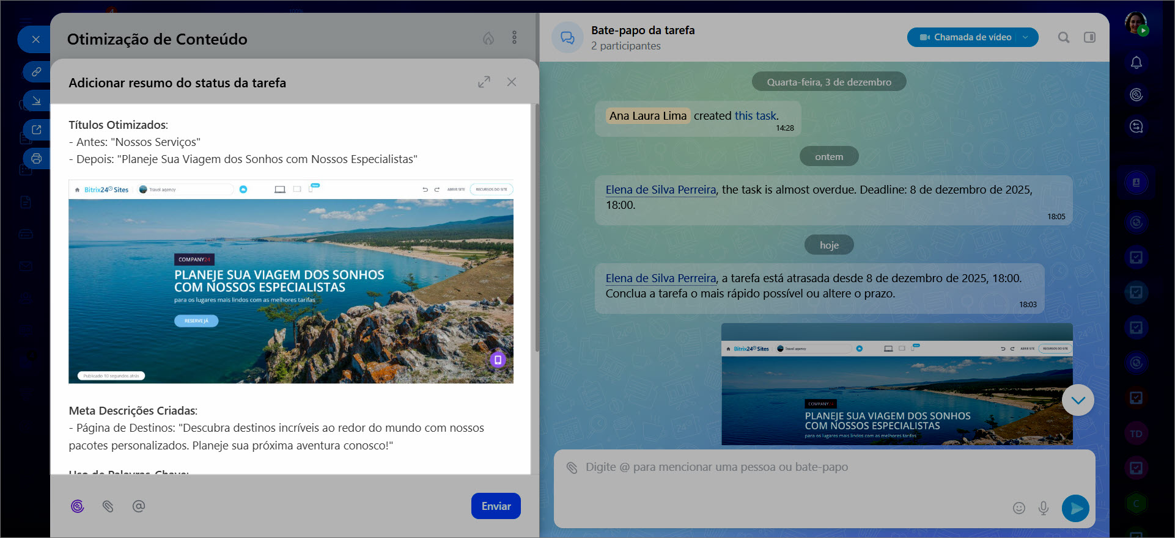Record a voice message with microphone icon
Viewport: 1175px width, 538px height.
(x=1044, y=508)
